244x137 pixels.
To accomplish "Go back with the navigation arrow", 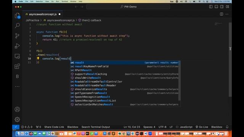I will (76, 7).
